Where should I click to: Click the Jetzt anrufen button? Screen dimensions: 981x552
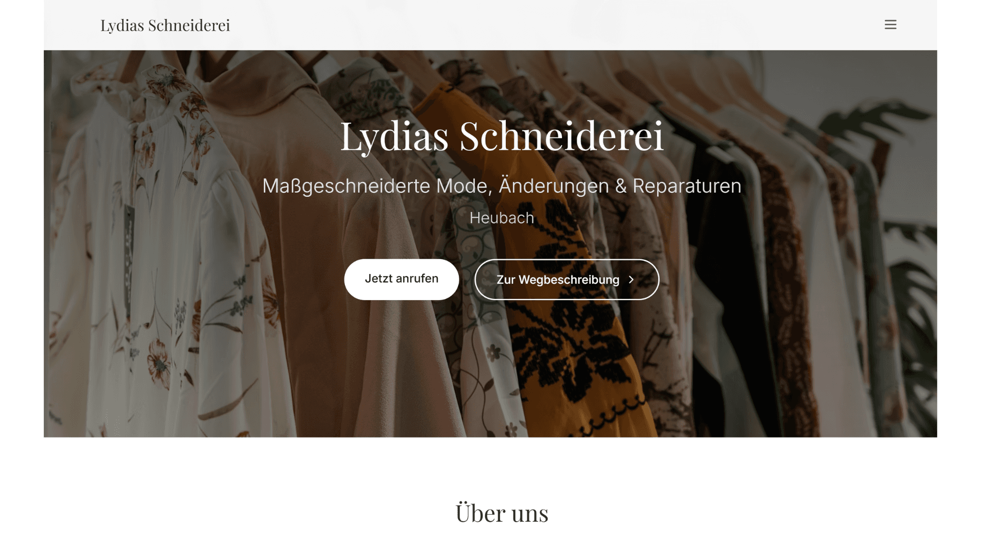[402, 279]
